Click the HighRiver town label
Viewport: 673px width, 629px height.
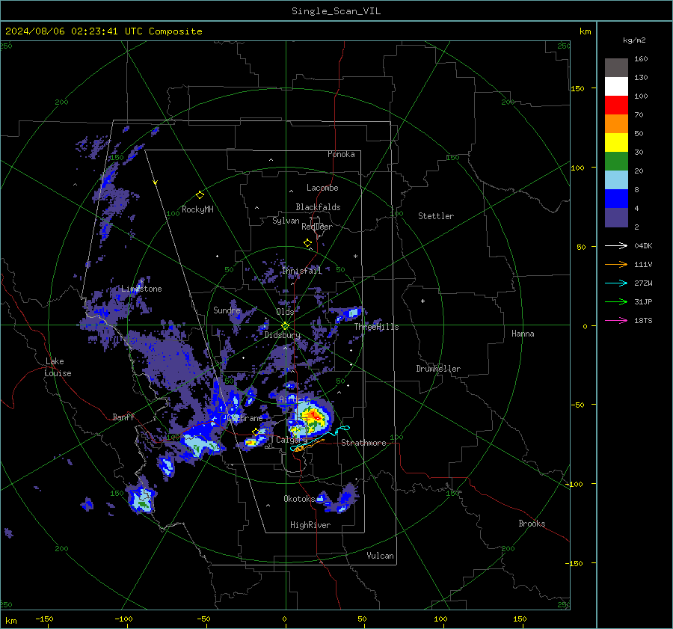point(310,525)
